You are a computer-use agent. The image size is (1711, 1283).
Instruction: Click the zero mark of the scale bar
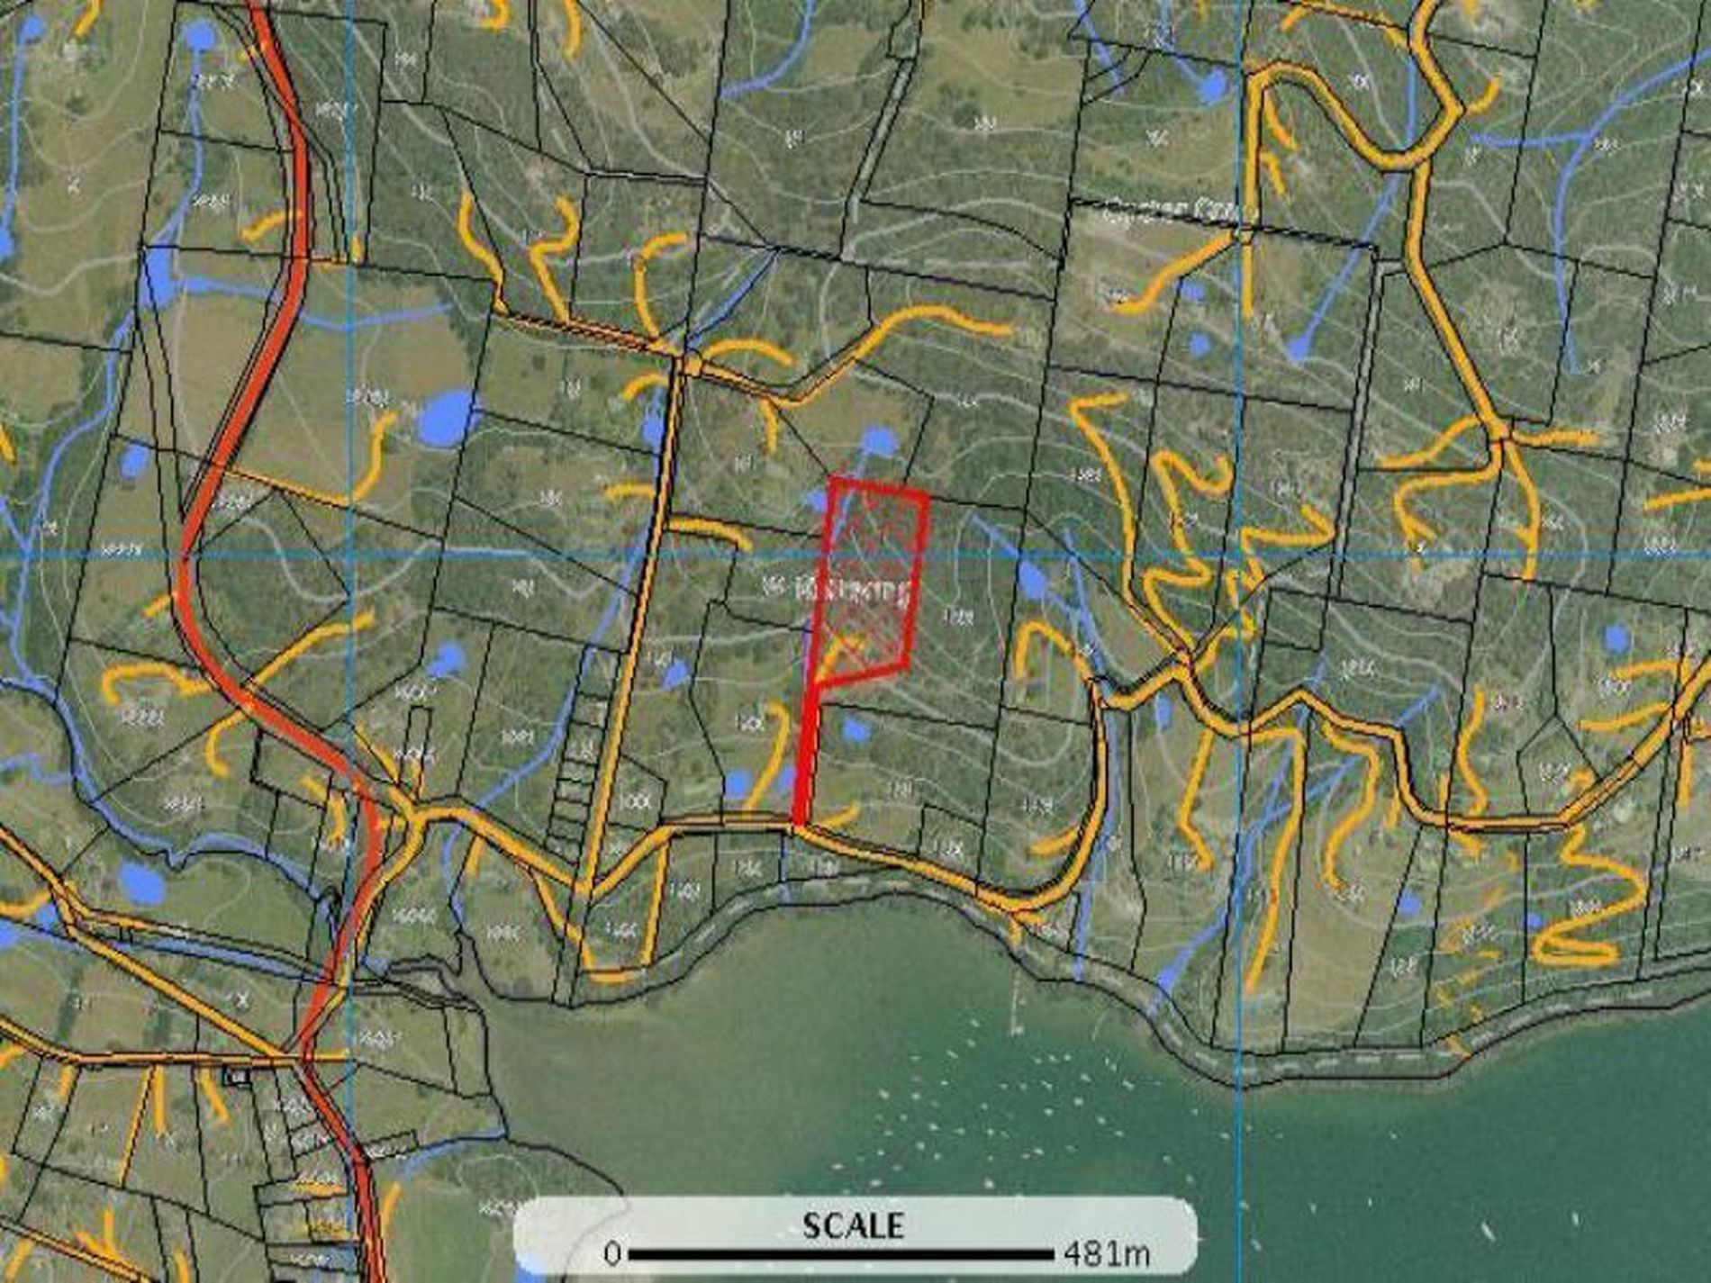612,1252
